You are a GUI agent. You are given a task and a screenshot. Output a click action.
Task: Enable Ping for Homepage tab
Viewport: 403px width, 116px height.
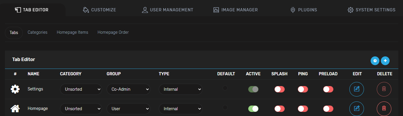tap(303, 109)
